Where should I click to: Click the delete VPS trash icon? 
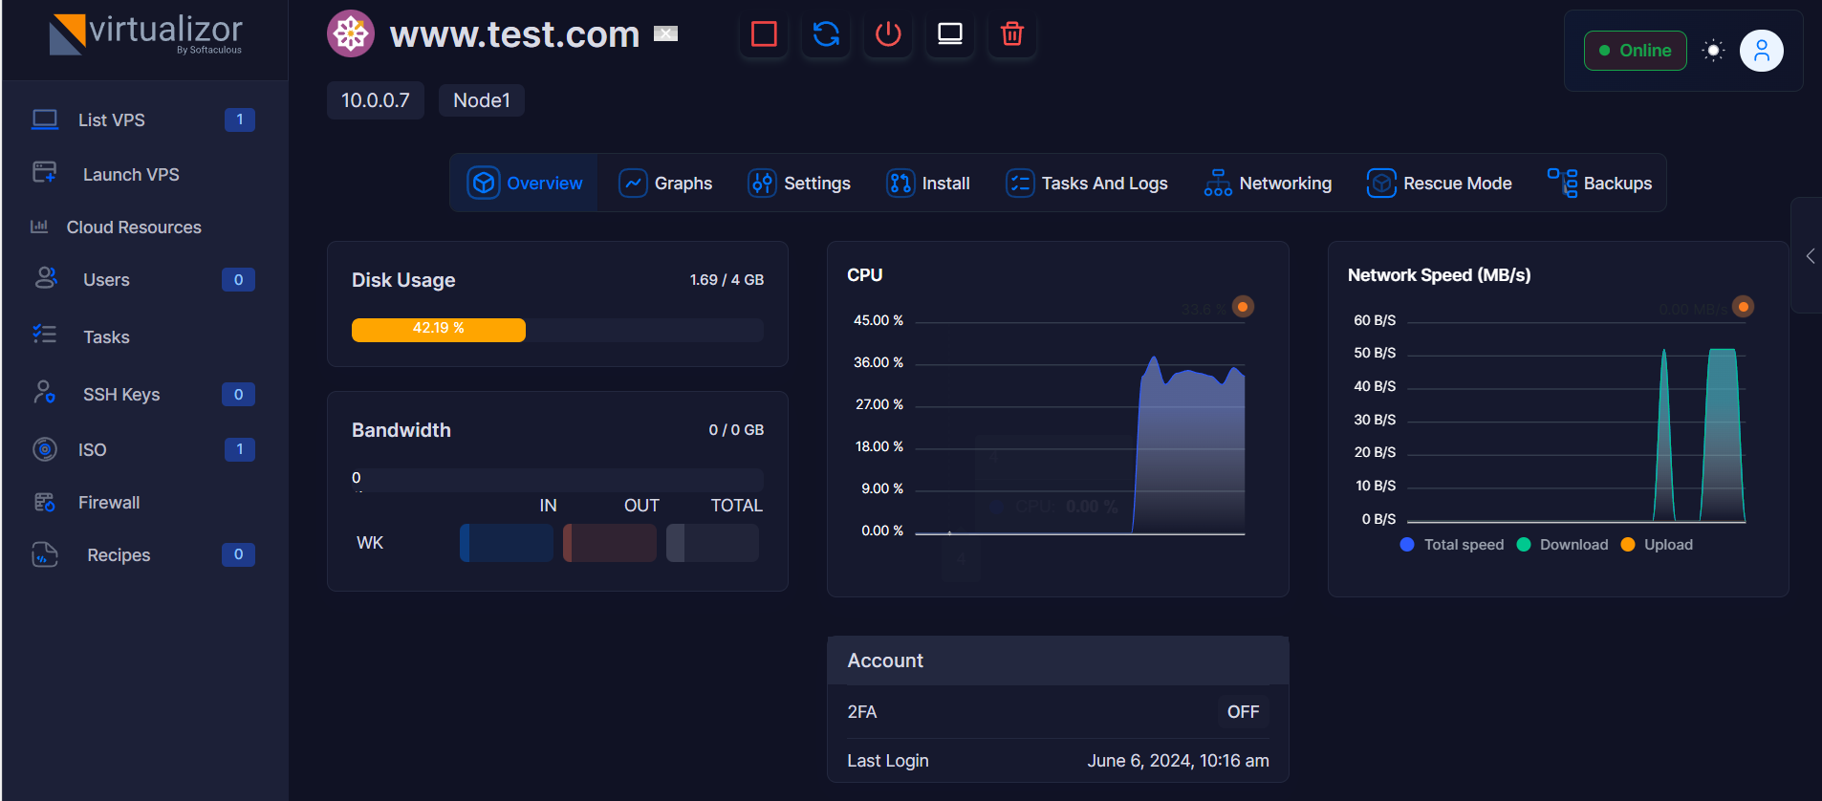[x=1012, y=34]
